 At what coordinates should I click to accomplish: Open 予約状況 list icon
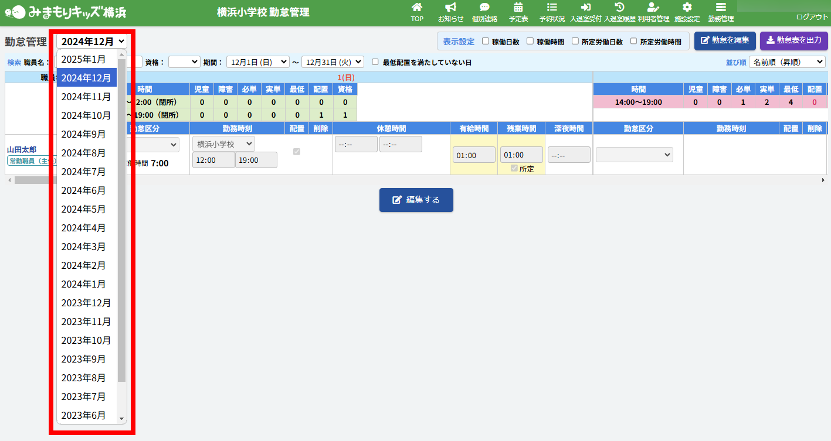coord(552,8)
